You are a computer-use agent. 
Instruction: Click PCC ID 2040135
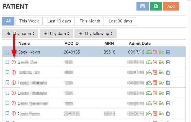[72, 52]
